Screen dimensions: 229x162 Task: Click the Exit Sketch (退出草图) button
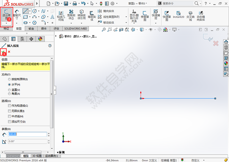pyautogui.click(x=6, y=15)
